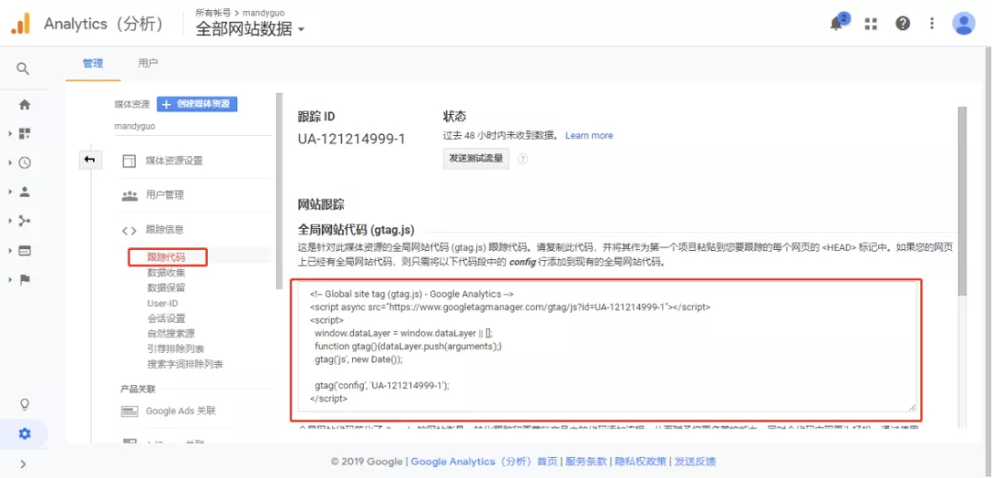The height and width of the screenshot is (478, 993).
Task: Expand the Customization section arrow
Action: coord(10,133)
